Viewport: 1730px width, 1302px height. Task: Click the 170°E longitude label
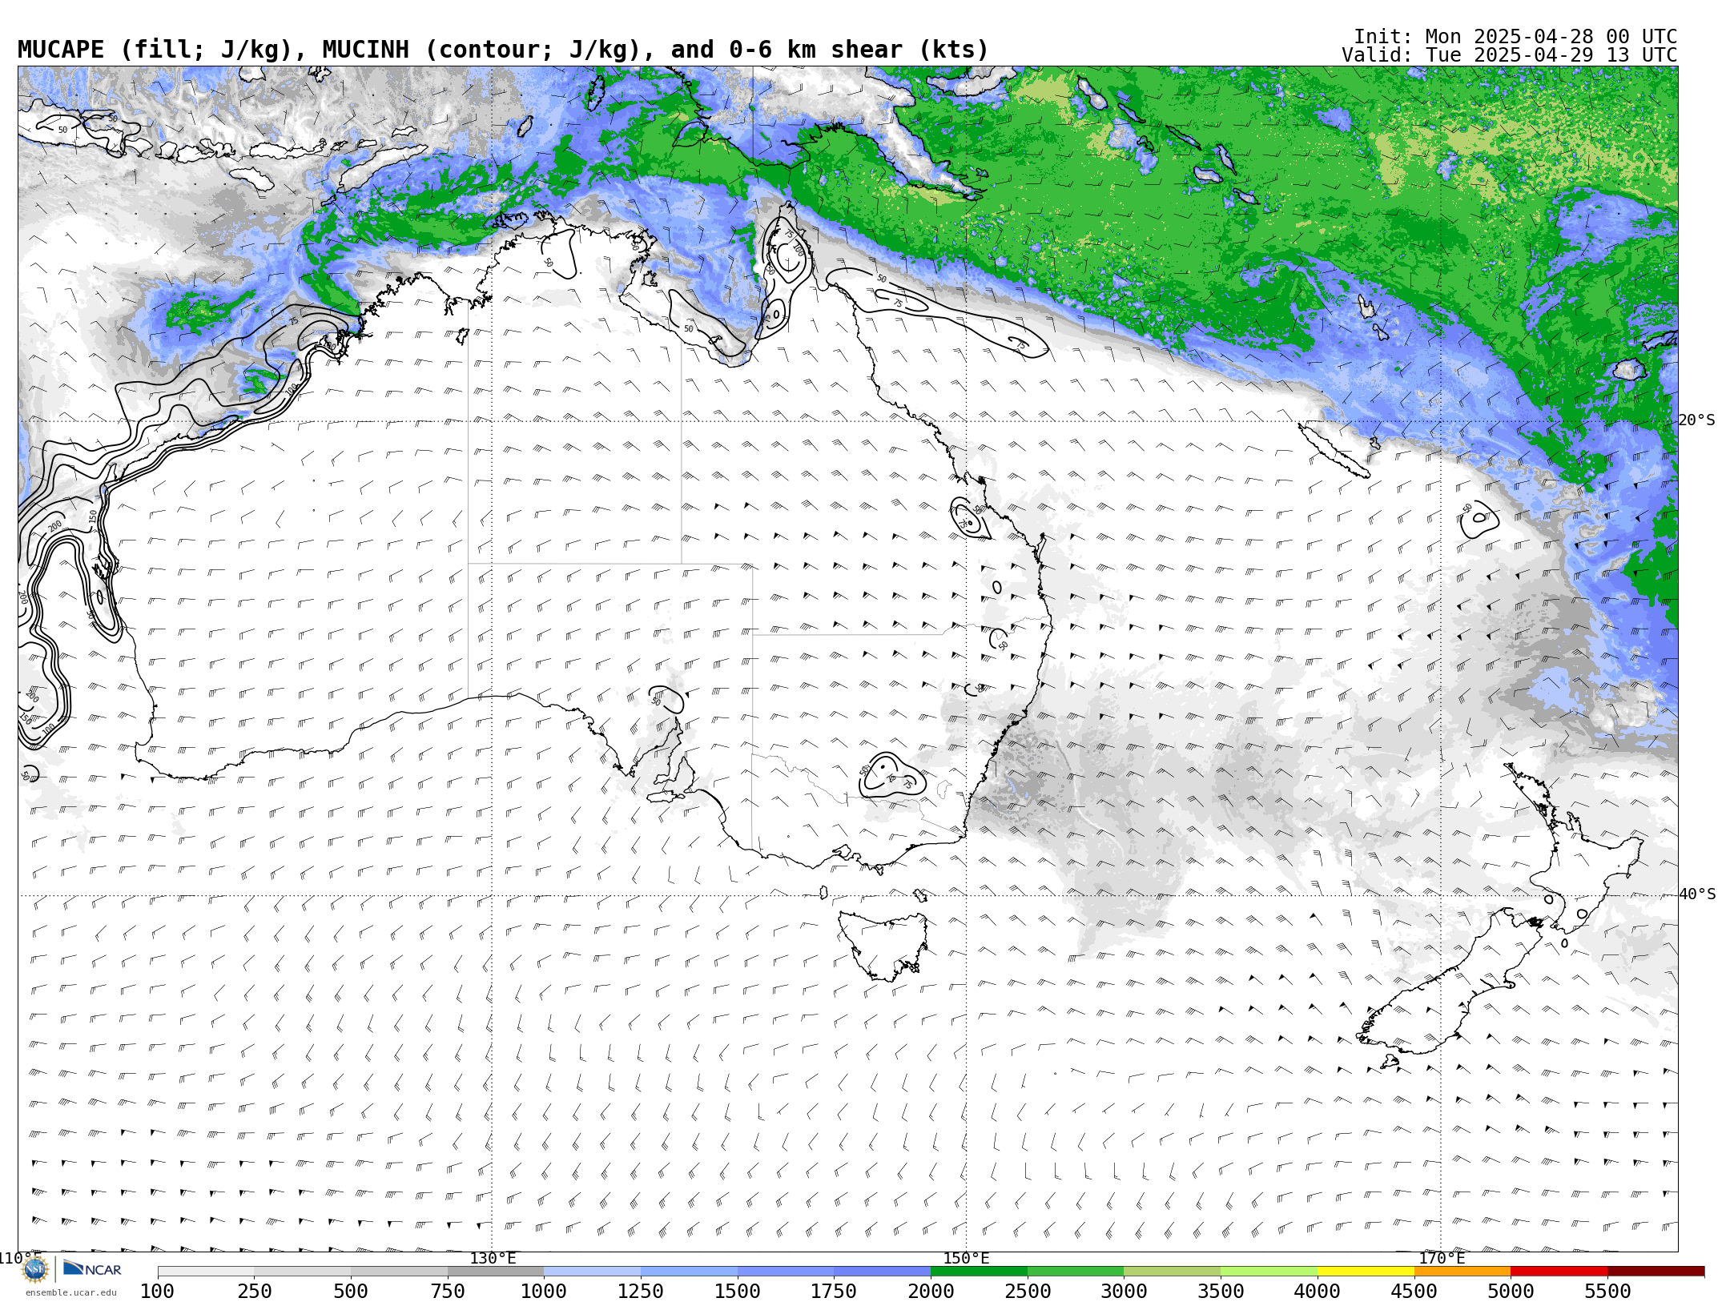(x=1442, y=1259)
